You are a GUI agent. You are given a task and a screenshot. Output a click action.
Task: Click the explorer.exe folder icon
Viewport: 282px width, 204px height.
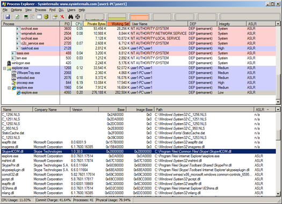click(9, 68)
